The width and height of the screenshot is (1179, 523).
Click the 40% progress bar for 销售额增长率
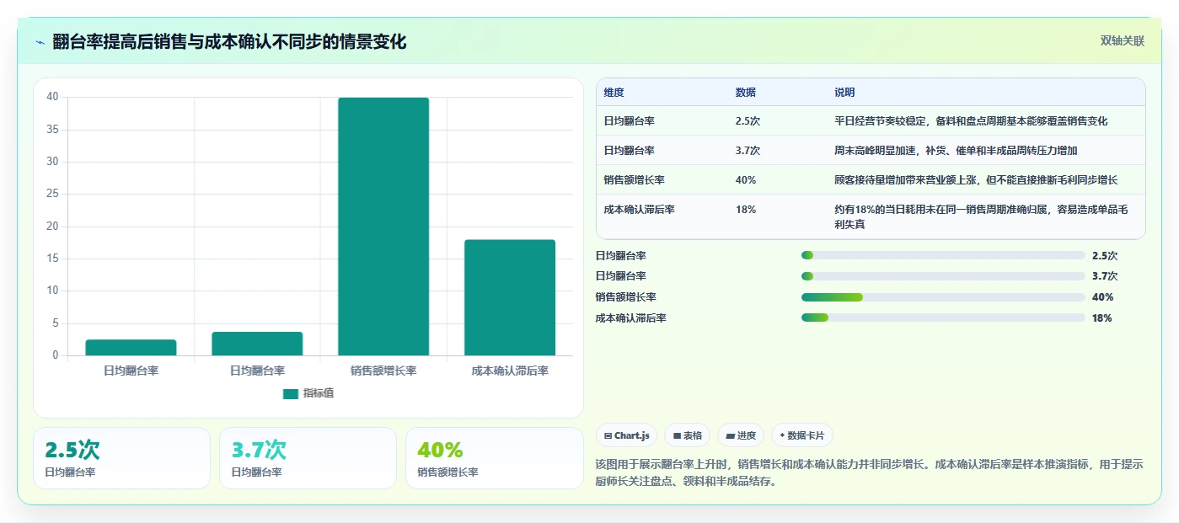click(943, 297)
